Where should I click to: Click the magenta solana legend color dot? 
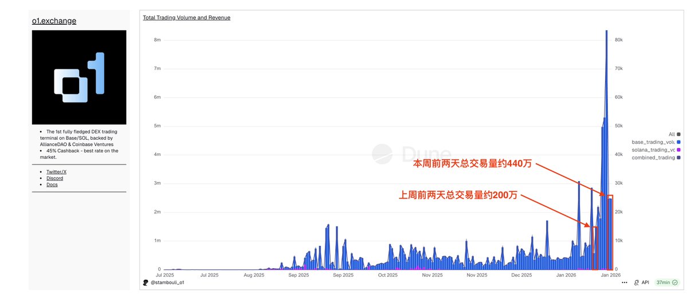click(x=678, y=150)
